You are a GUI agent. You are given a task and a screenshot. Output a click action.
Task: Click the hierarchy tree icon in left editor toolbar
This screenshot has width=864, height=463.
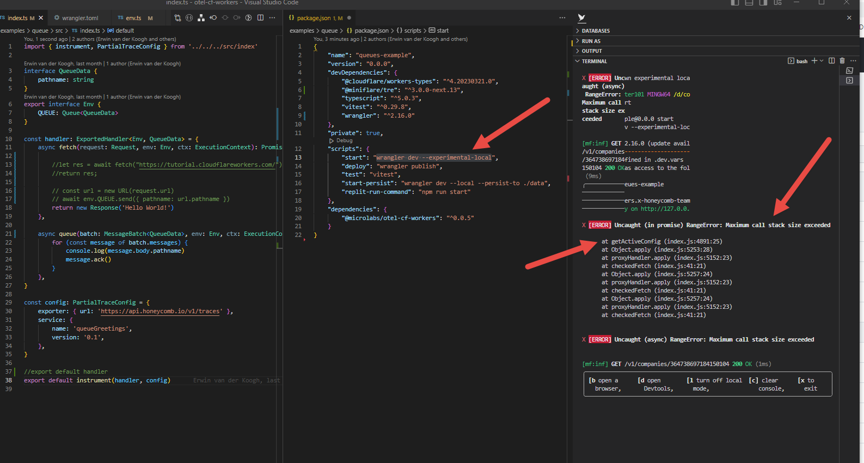tap(201, 18)
